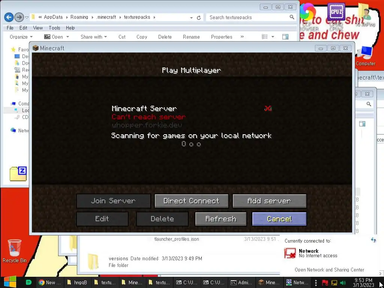The width and height of the screenshot is (384, 288).
Task: Click the Direct Connect button
Action: [x=192, y=201]
